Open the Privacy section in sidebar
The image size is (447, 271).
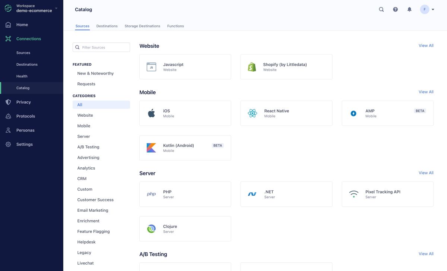(23, 102)
